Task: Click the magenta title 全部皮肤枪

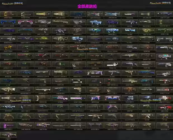Action: click(x=87, y=6)
